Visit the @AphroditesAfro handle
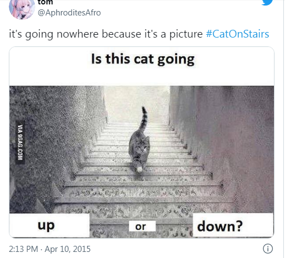The height and width of the screenshot is (258, 285). [x=69, y=13]
